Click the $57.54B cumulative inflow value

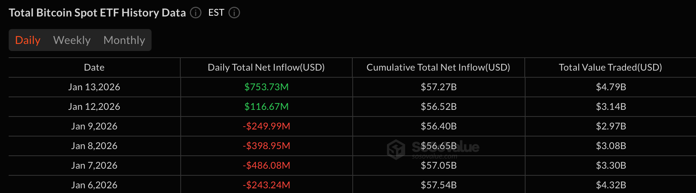439,185
